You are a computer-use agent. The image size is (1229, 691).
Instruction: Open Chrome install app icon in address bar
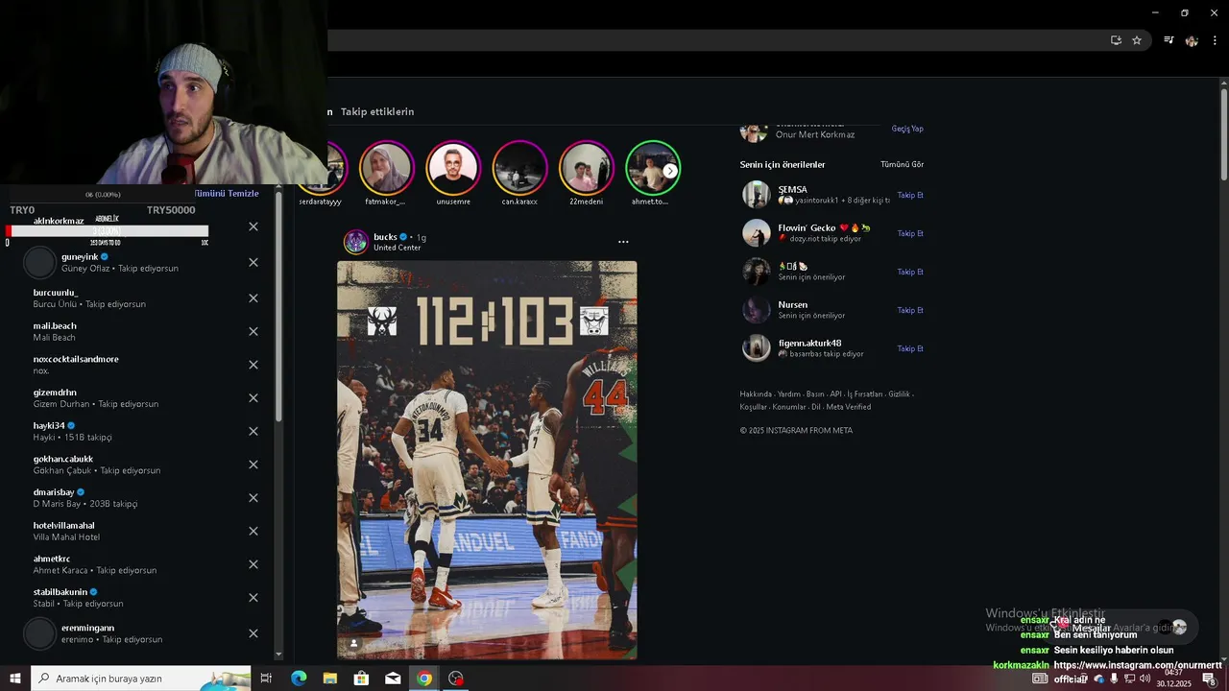[1116, 40]
